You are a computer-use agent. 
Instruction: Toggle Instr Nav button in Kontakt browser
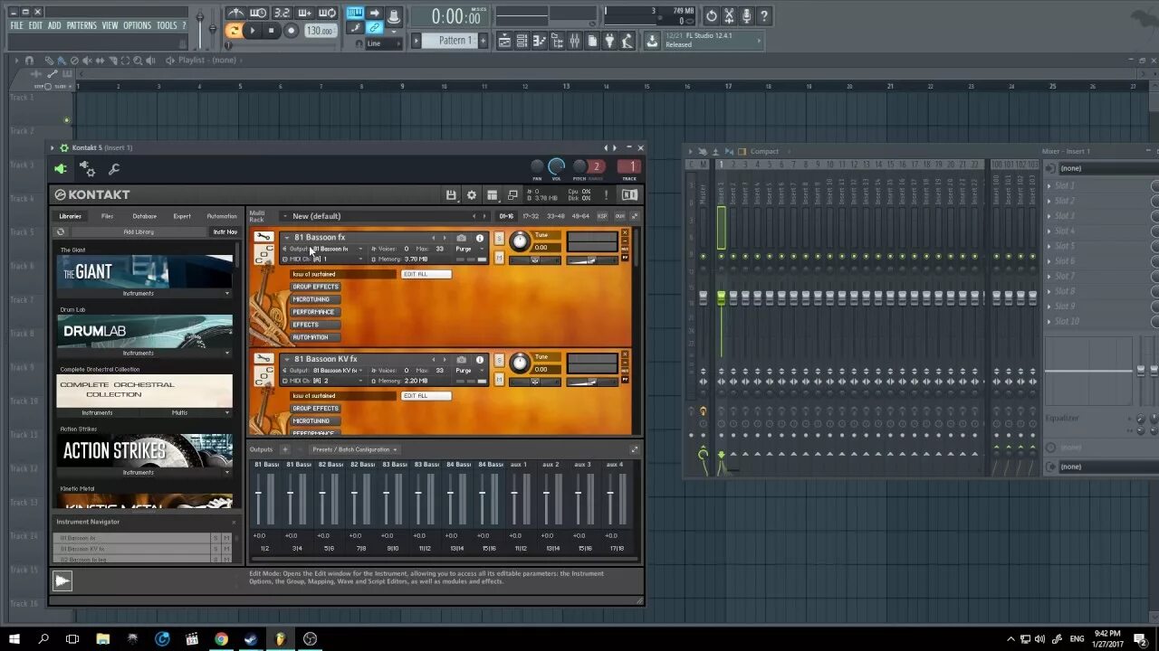click(x=225, y=232)
